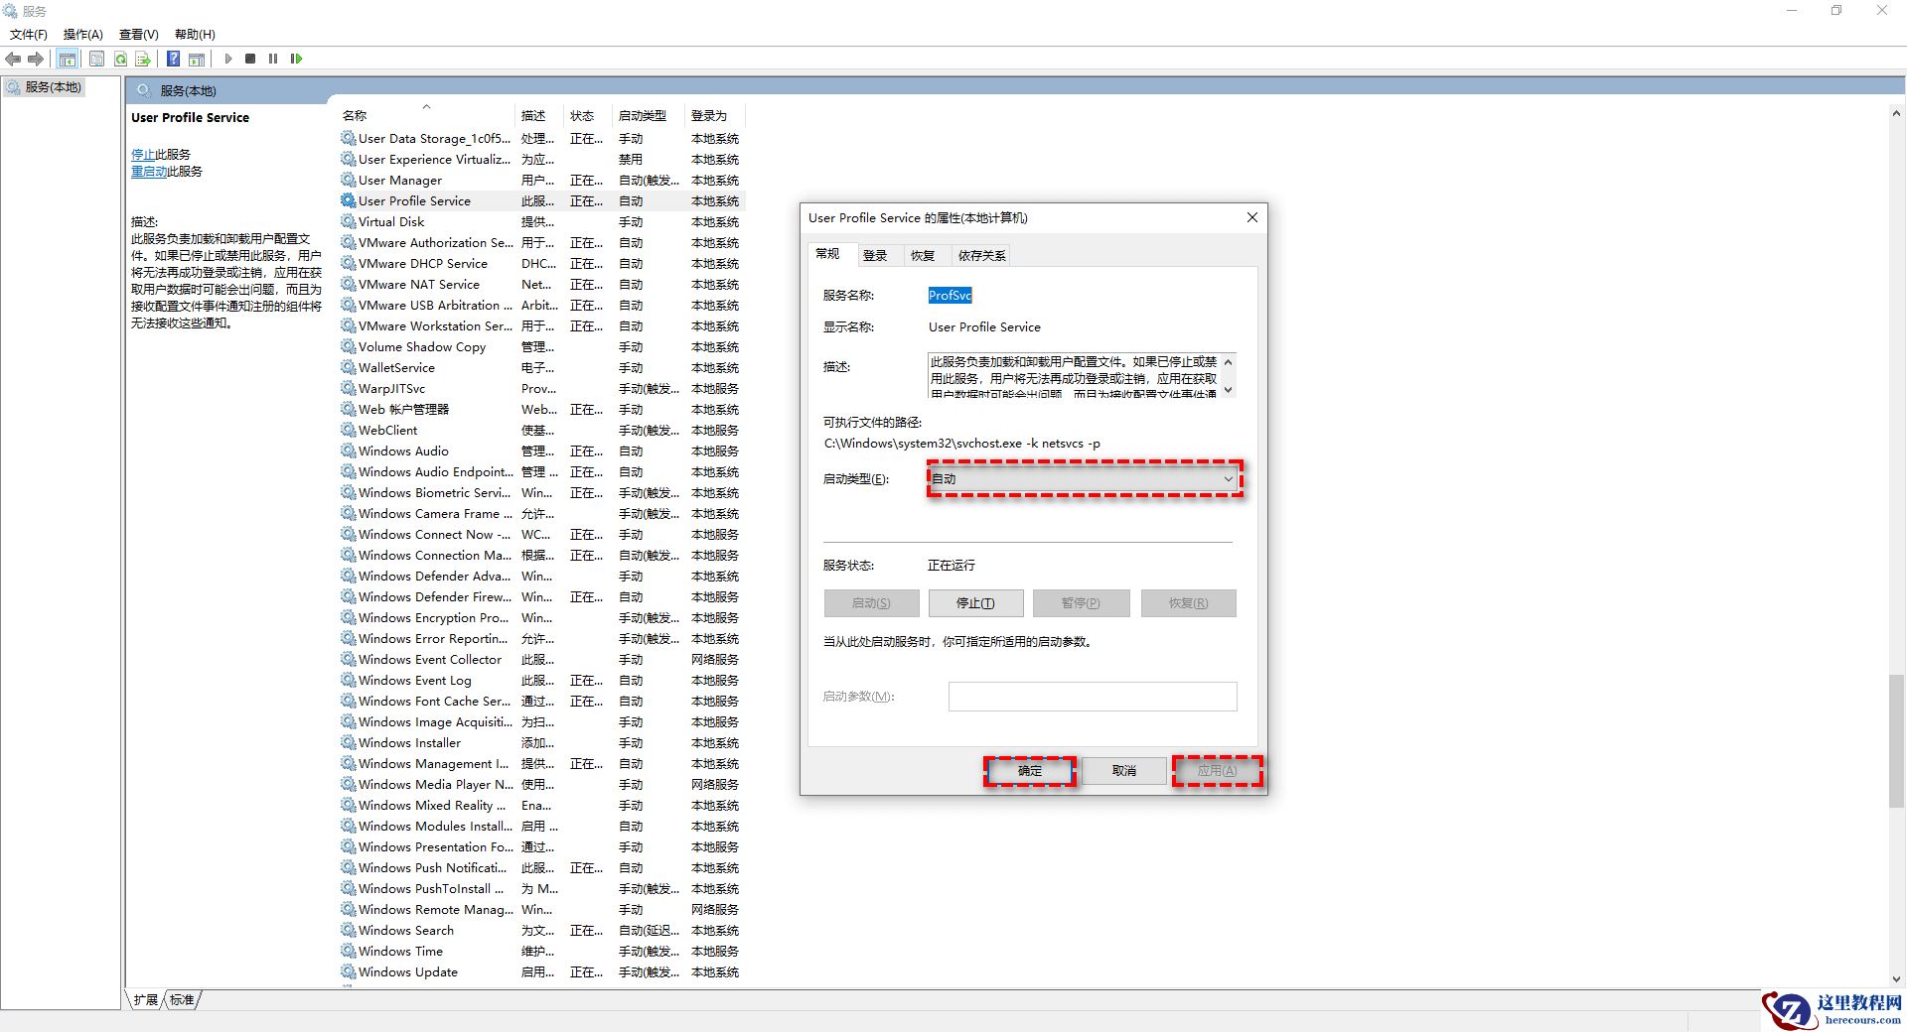This screenshot has width=1907, height=1032.
Task: Switch to the 扩展 view tab at bottom
Action: pyautogui.click(x=146, y=999)
